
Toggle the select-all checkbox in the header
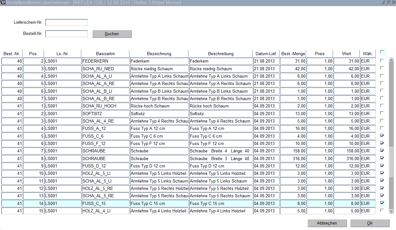(382, 52)
